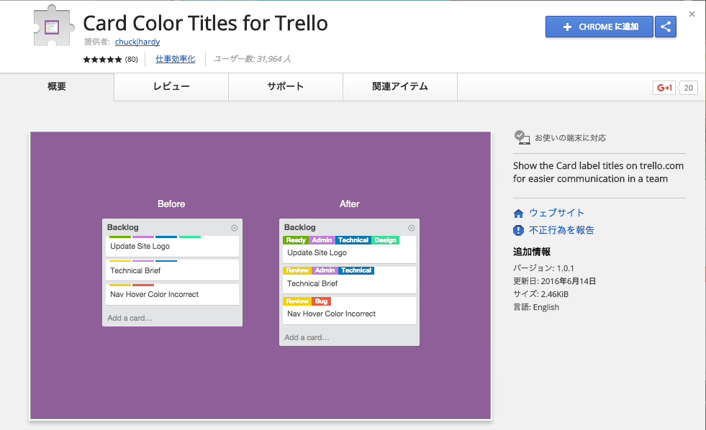The height and width of the screenshot is (430, 706).
Task: Click the share icon button
Action: point(666,27)
